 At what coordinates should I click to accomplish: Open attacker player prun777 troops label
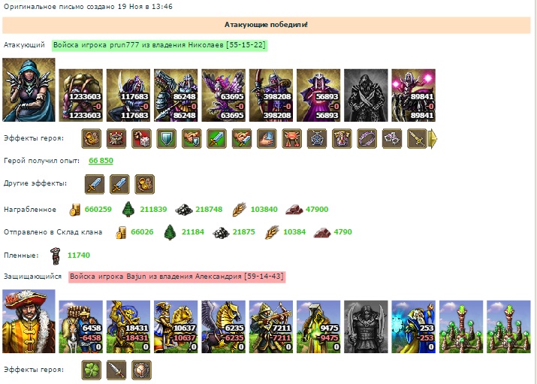[x=159, y=45]
